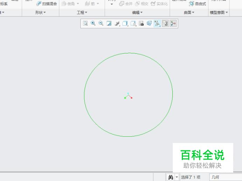Image resolution: width=242 pixels, height=181 pixels.
Task: Click the Merge (合并) tool
Action: click(126, 3)
